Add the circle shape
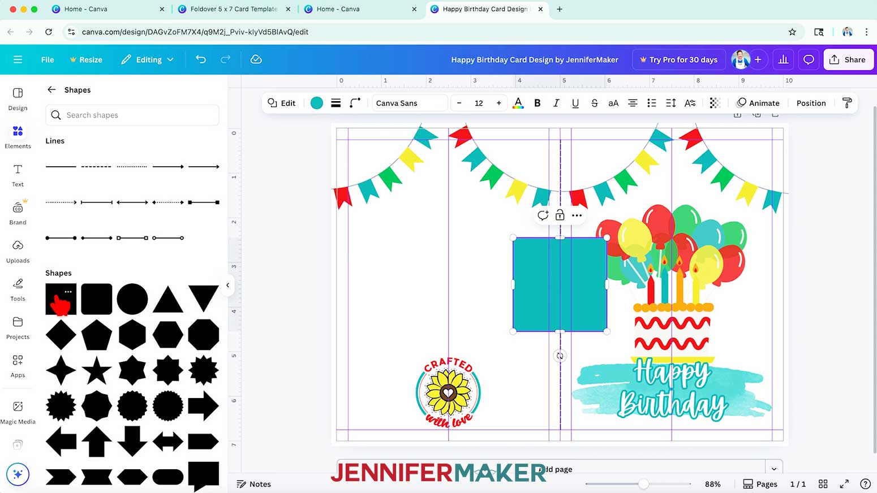Screen dimensions: 877x493 click(x=132, y=299)
